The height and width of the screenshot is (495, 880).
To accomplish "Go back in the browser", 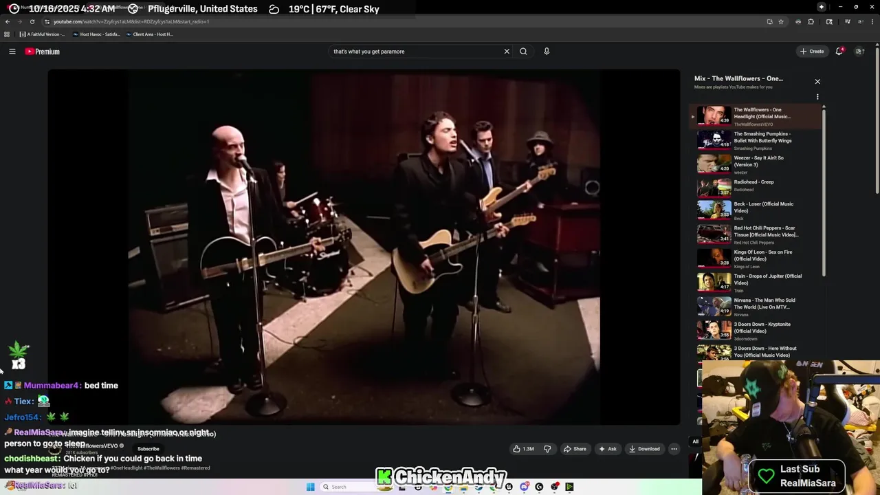I will click(x=8, y=21).
